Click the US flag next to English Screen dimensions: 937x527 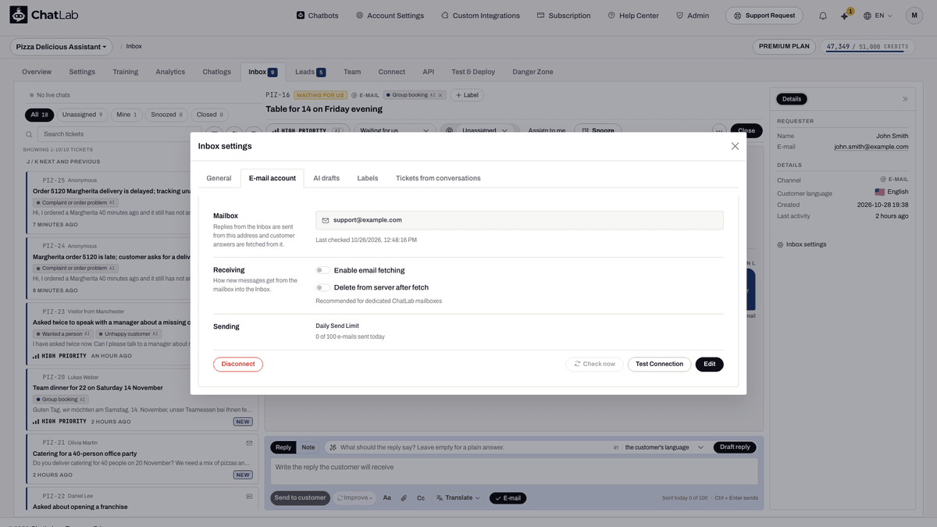click(x=879, y=191)
